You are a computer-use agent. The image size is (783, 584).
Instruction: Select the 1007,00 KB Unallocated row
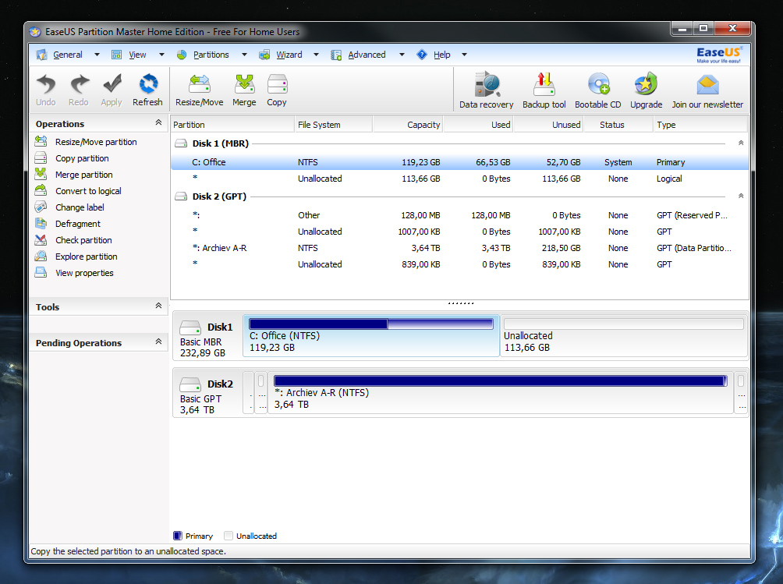459,232
